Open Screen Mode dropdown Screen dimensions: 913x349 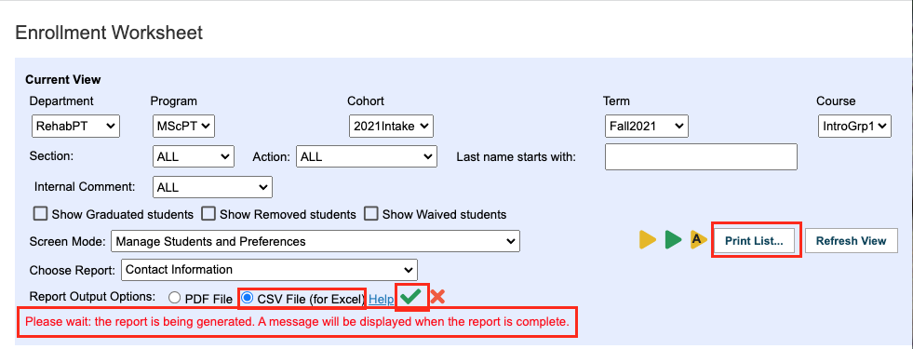click(315, 241)
